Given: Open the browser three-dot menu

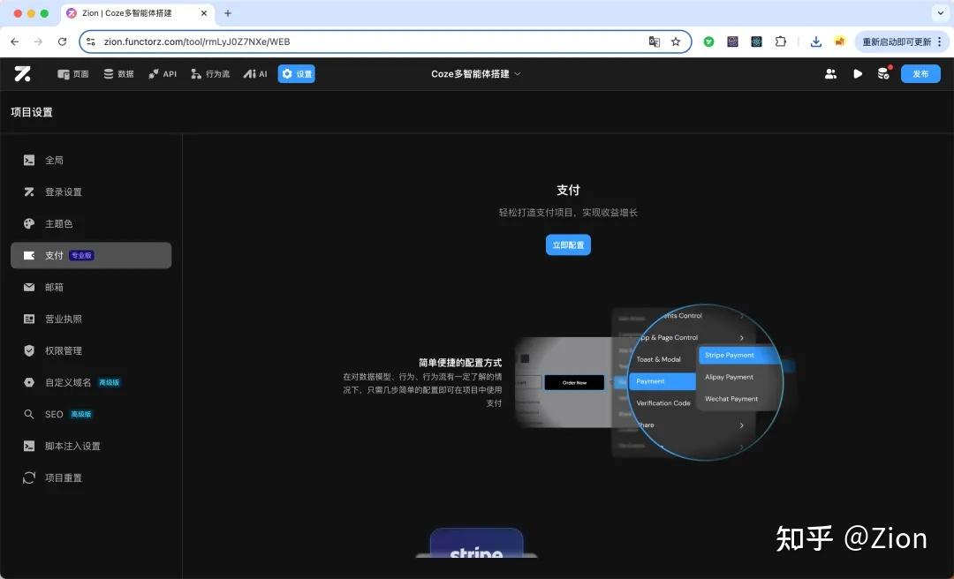Looking at the screenshot, I should [940, 41].
